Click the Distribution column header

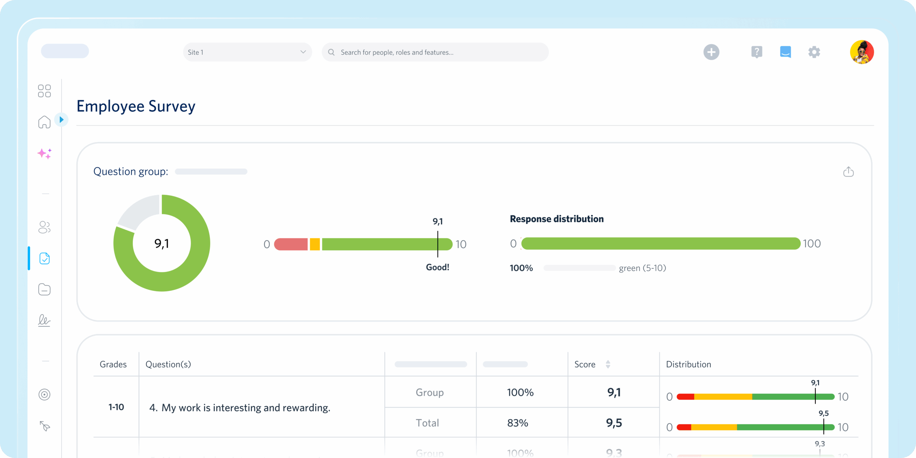(688, 364)
